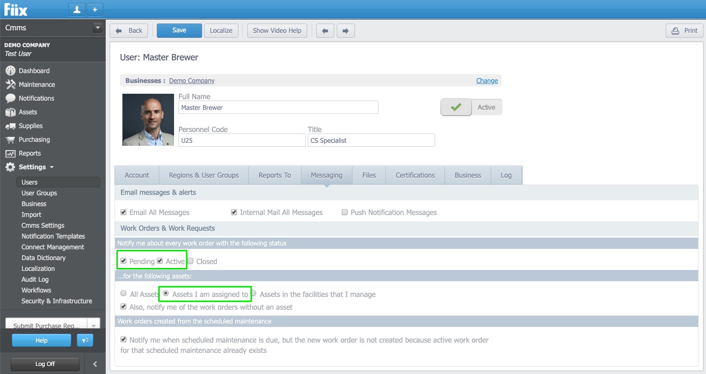Switch to the Certifications tab
This screenshot has width=706, height=374.
[415, 175]
